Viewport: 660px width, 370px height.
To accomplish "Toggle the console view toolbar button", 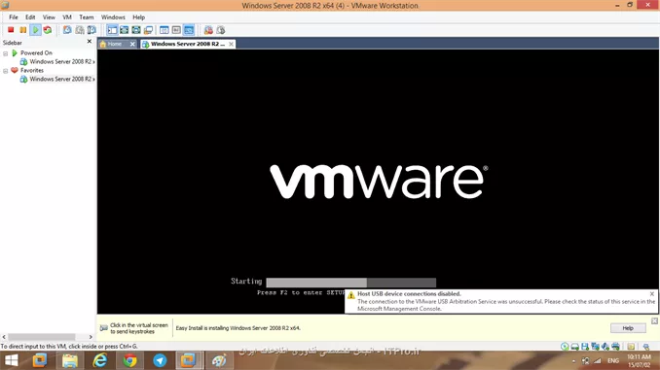I will (x=189, y=30).
